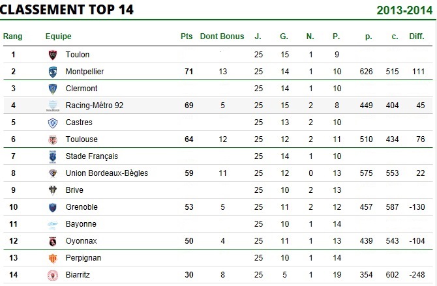The width and height of the screenshot is (437, 286).
Task: Click the Oyonnax team logo
Action: 53,241
